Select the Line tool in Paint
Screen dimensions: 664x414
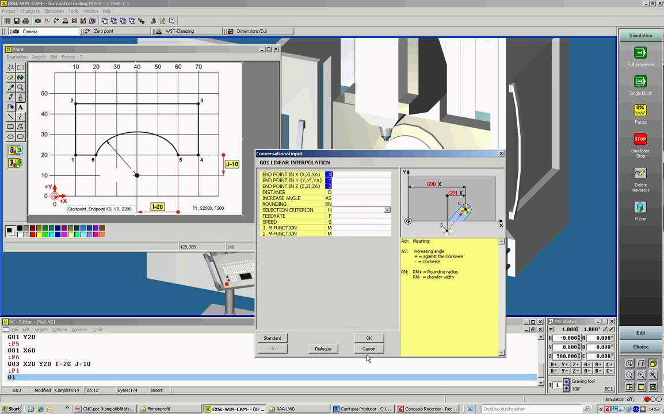[10, 117]
